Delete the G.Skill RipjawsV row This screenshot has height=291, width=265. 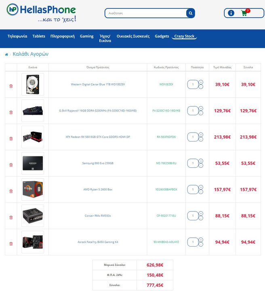(x=11, y=112)
